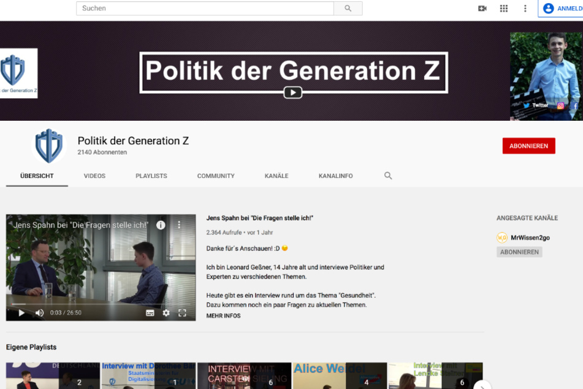Viewport: 583px width, 389px height.
Task: Click the Angesagte Kanäle heading
Action: point(527,218)
